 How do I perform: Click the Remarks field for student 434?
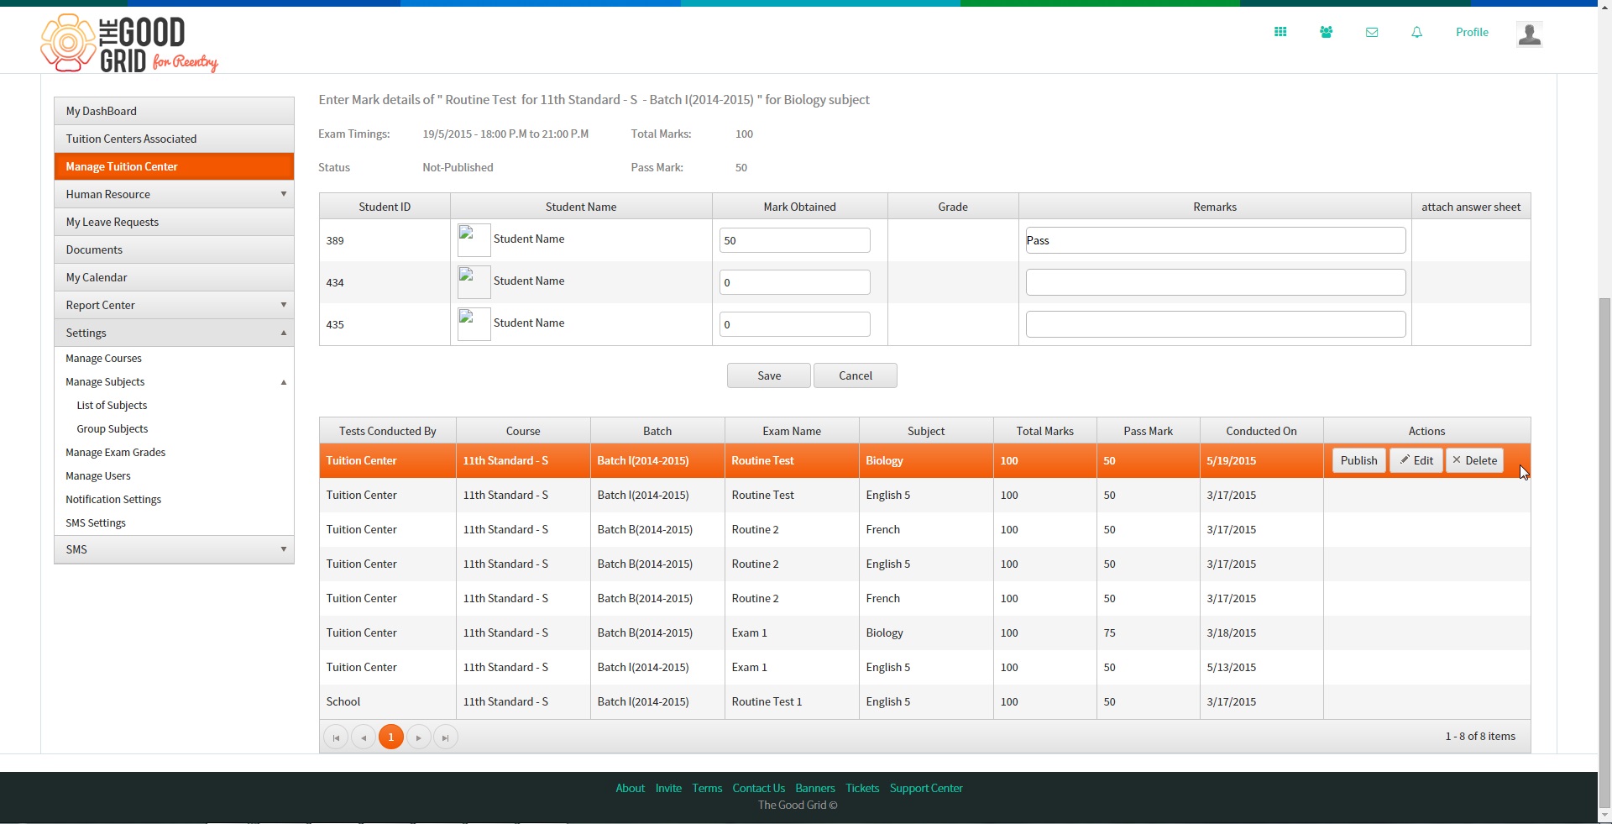[1215, 282]
